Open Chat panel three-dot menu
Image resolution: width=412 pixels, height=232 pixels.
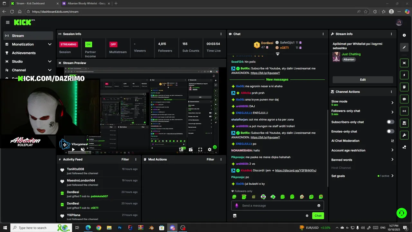coord(323,34)
